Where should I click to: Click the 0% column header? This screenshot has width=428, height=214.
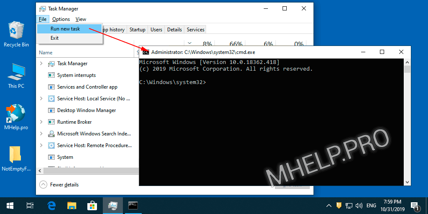point(298,43)
